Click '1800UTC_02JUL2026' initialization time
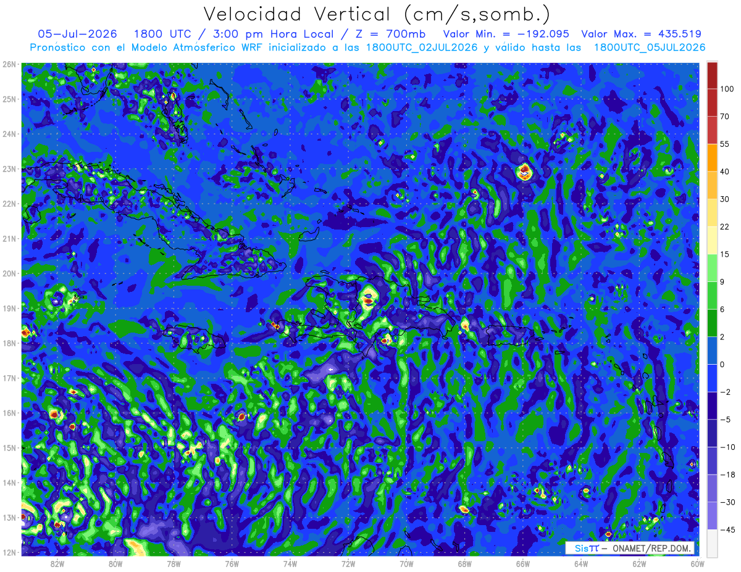The width and height of the screenshot is (741, 572). (421, 48)
